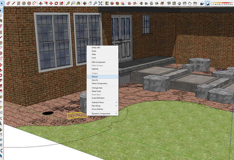
Task: Click the Zoom Extents toolbar icon
Action: [x=100, y=3]
